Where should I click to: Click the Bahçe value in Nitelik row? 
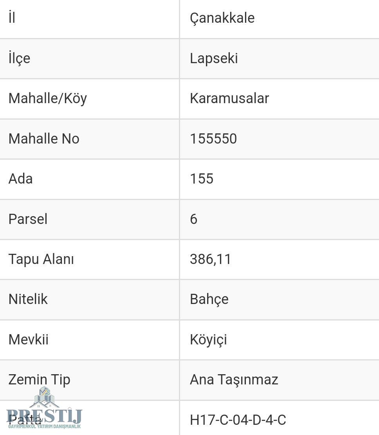(x=209, y=299)
